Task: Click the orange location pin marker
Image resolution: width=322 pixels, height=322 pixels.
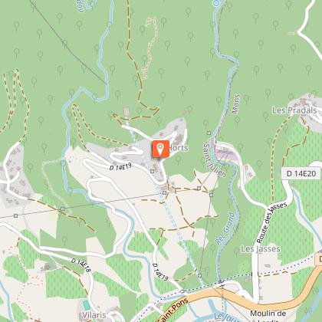Action: (161, 149)
